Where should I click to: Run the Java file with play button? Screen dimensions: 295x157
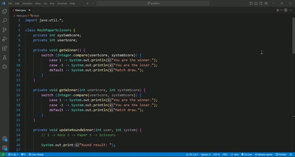(x=278, y=10)
